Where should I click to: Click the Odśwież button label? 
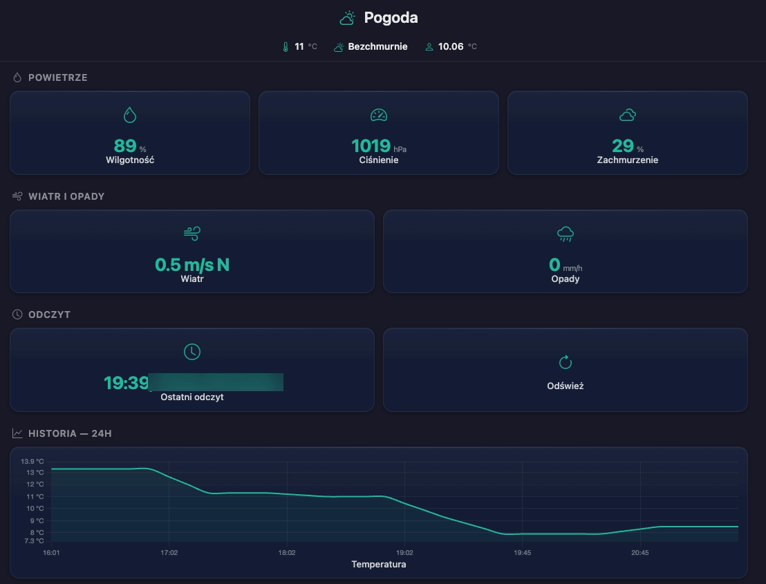(x=566, y=386)
